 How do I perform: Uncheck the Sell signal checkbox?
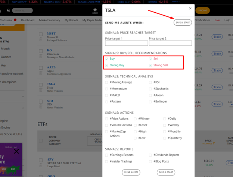pyautogui.click(x=150, y=59)
